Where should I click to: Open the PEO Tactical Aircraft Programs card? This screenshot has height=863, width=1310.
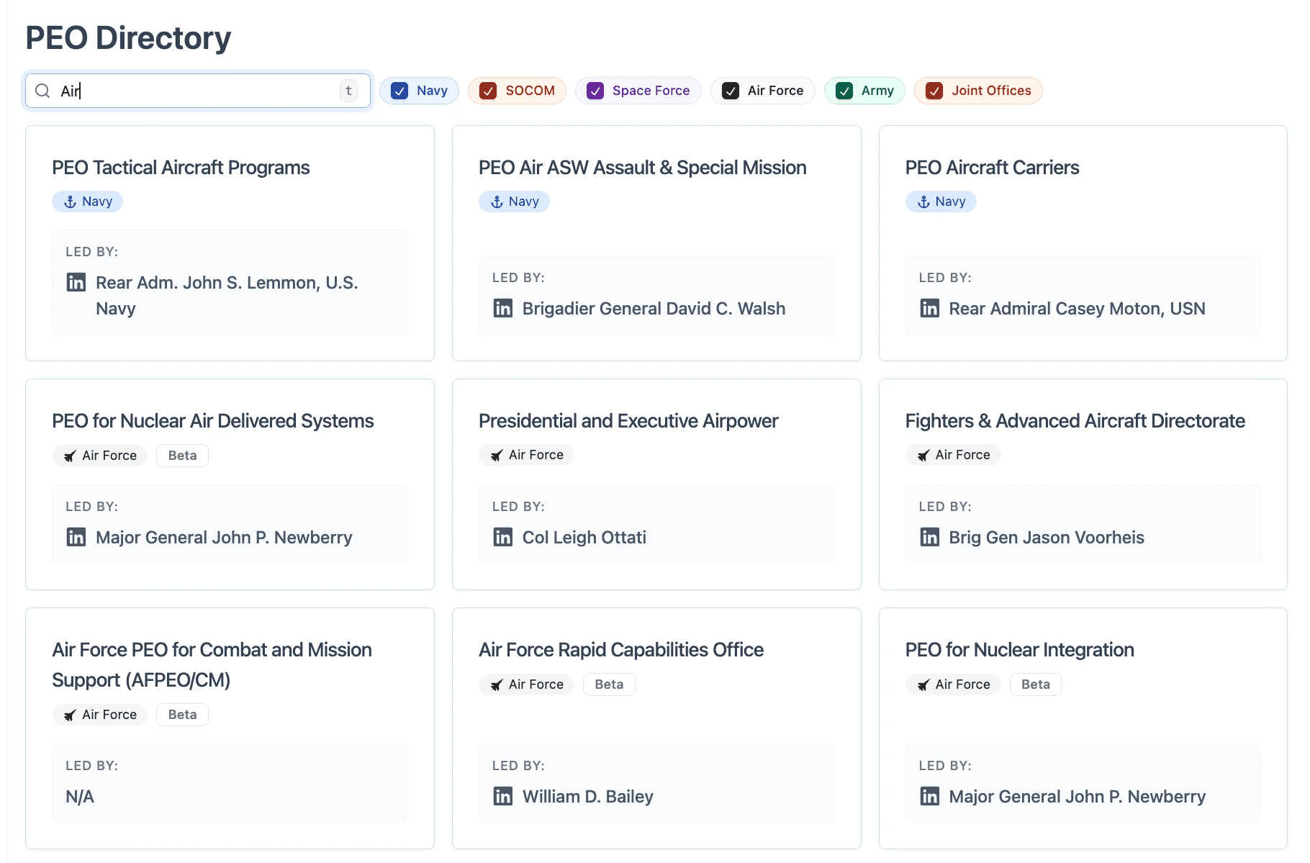tap(230, 243)
